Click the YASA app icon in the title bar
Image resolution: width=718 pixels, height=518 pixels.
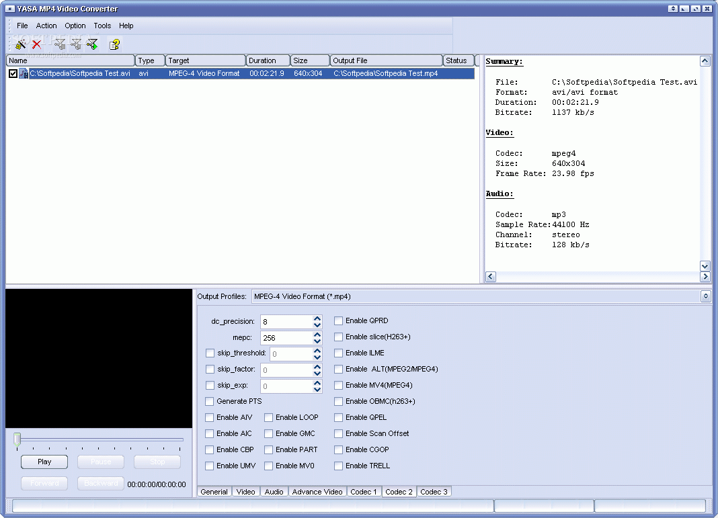click(x=9, y=9)
